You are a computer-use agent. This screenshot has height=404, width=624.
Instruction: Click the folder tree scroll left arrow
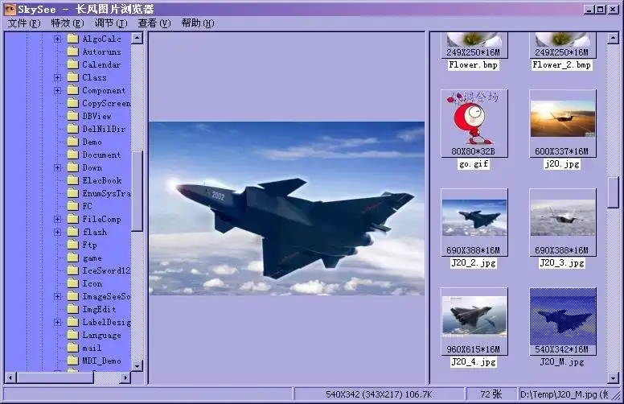click(x=10, y=377)
